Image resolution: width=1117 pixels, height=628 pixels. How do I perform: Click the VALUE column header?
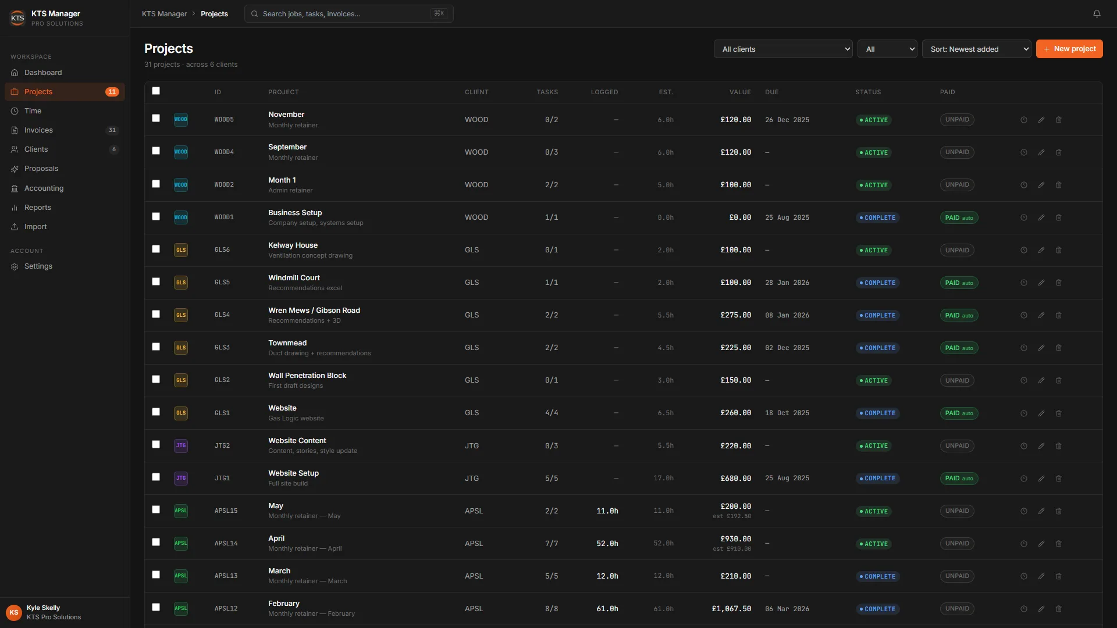point(740,92)
